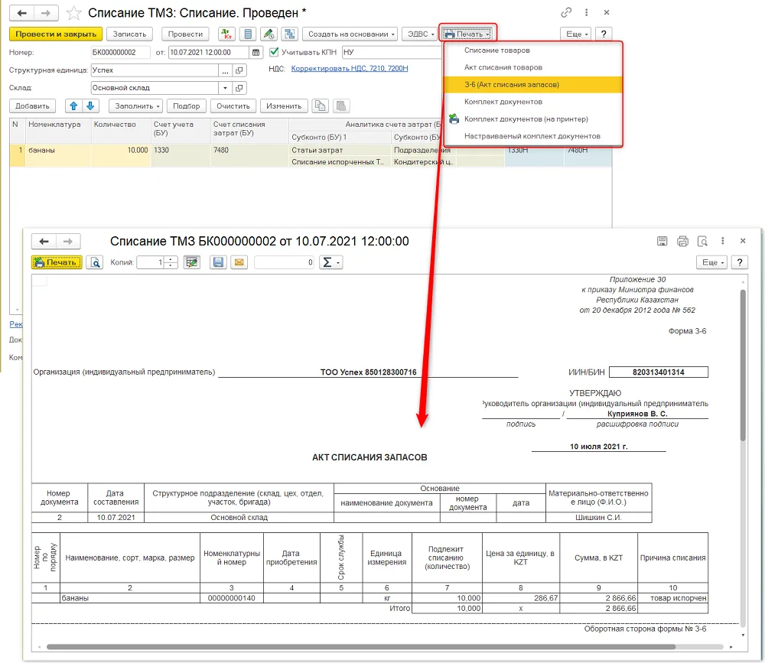Click printer icon in print form title bar

click(x=682, y=241)
